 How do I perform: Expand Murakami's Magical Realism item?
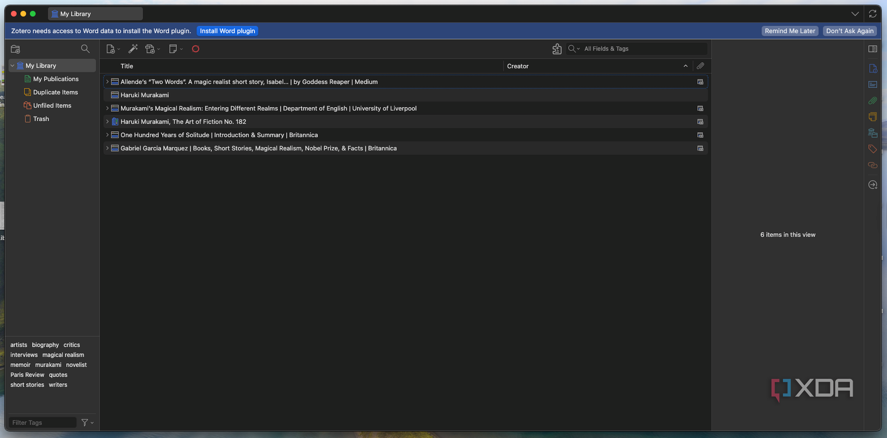coord(107,109)
